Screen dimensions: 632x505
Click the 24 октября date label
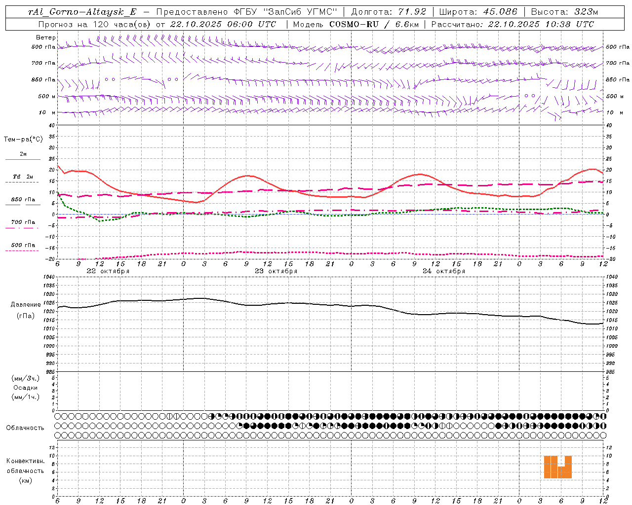point(444,271)
